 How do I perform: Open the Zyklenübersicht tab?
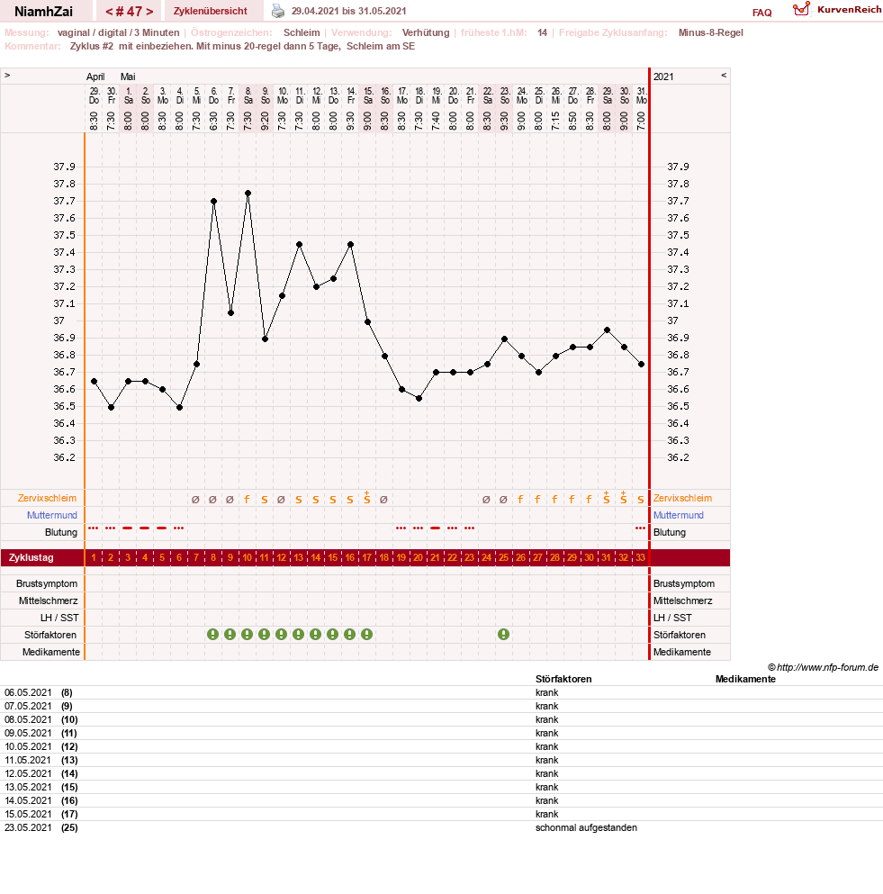pyautogui.click(x=211, y=11)
